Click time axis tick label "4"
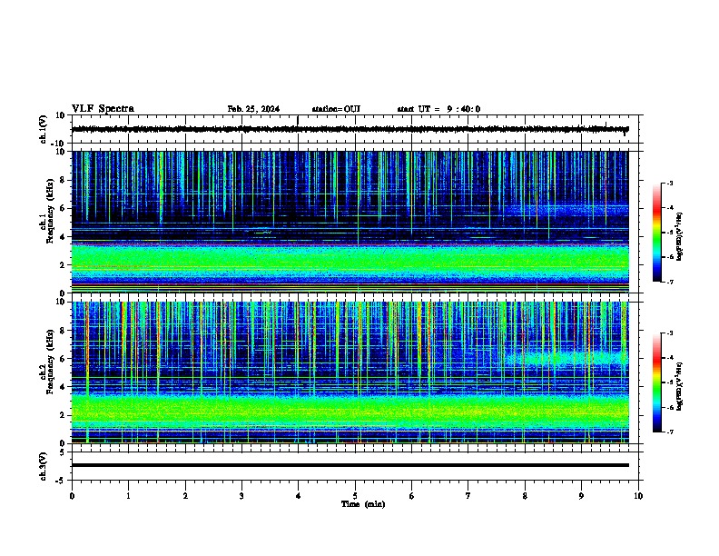This screenshot has width=719, height=556. (x=298, y=496)
